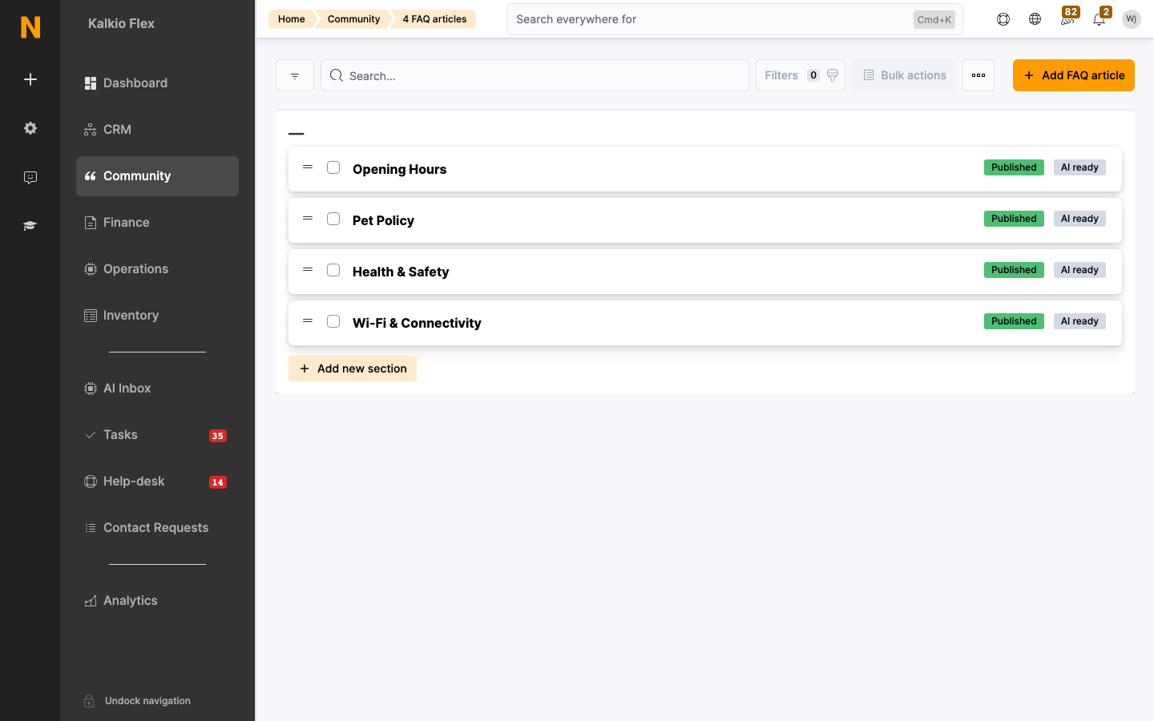
Task: Click drag handle of Pet Policy row
Action: 308,219
